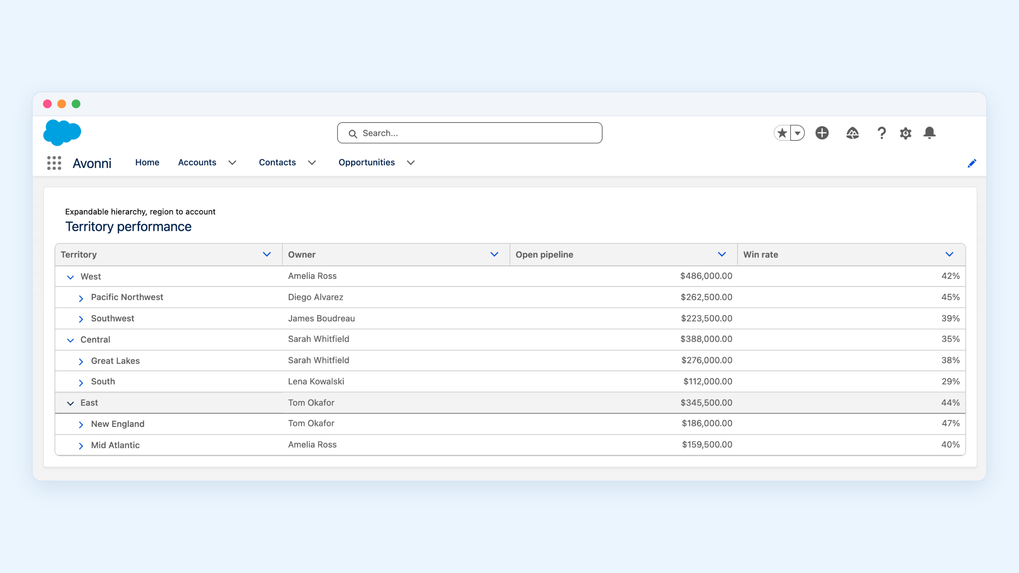The width and height of the screenshot is (1019, 573).
Task: Open the Territory column header menu
Action: [267, 254]
